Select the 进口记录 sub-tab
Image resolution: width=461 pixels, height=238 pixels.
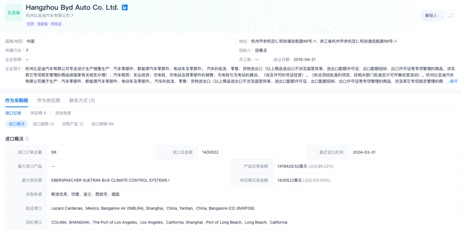point(14,113)
